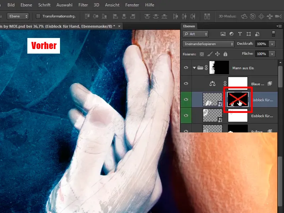The image size is (284, 213).
Task: Click the distribute right edges icon
Action: click(193, 16)
